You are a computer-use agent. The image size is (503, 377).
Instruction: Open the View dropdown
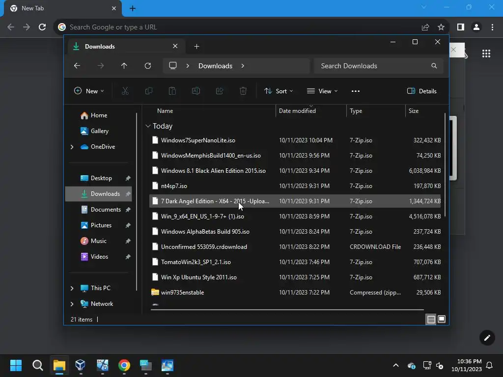(x=322, y=91)
